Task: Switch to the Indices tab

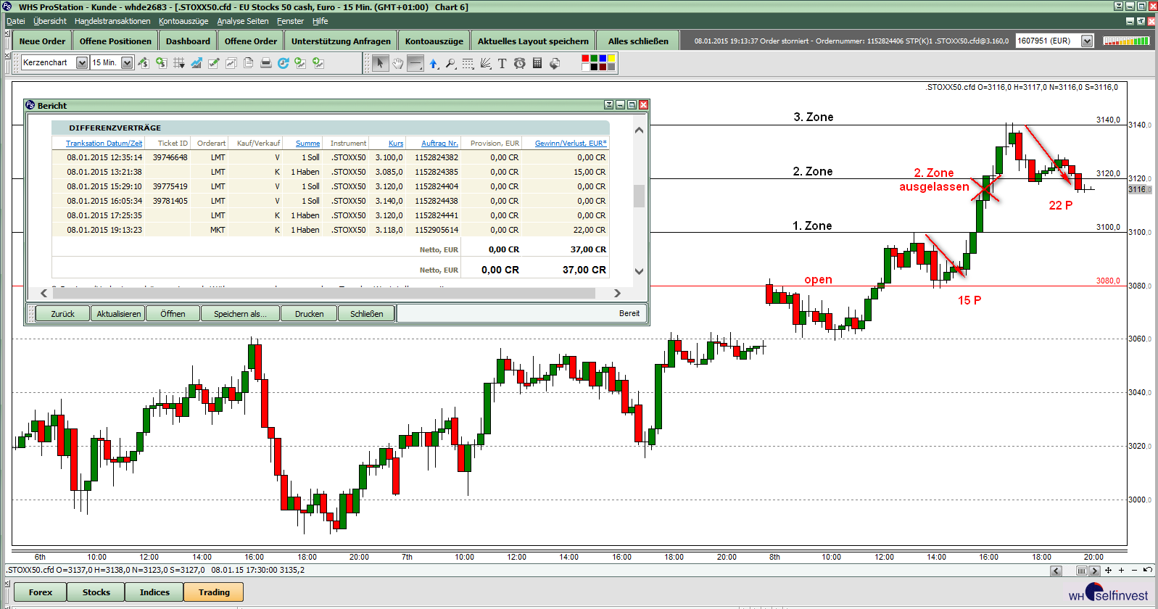Action: point(154,592)
